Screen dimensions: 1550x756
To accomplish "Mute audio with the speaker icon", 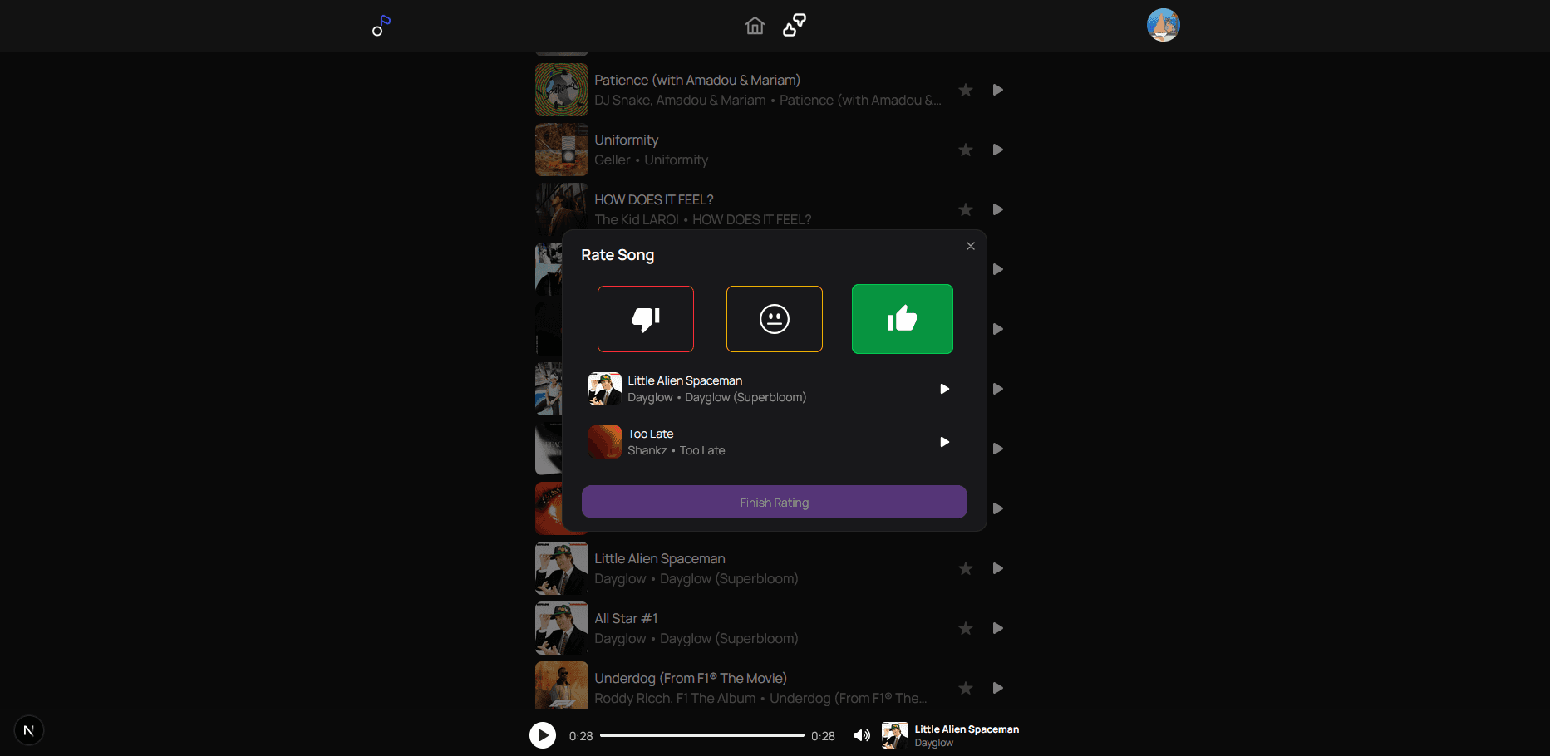I will [x=862, y=735].
